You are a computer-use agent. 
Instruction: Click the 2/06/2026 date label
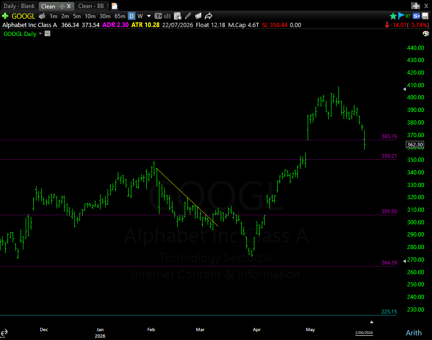[x=364, y=333]
